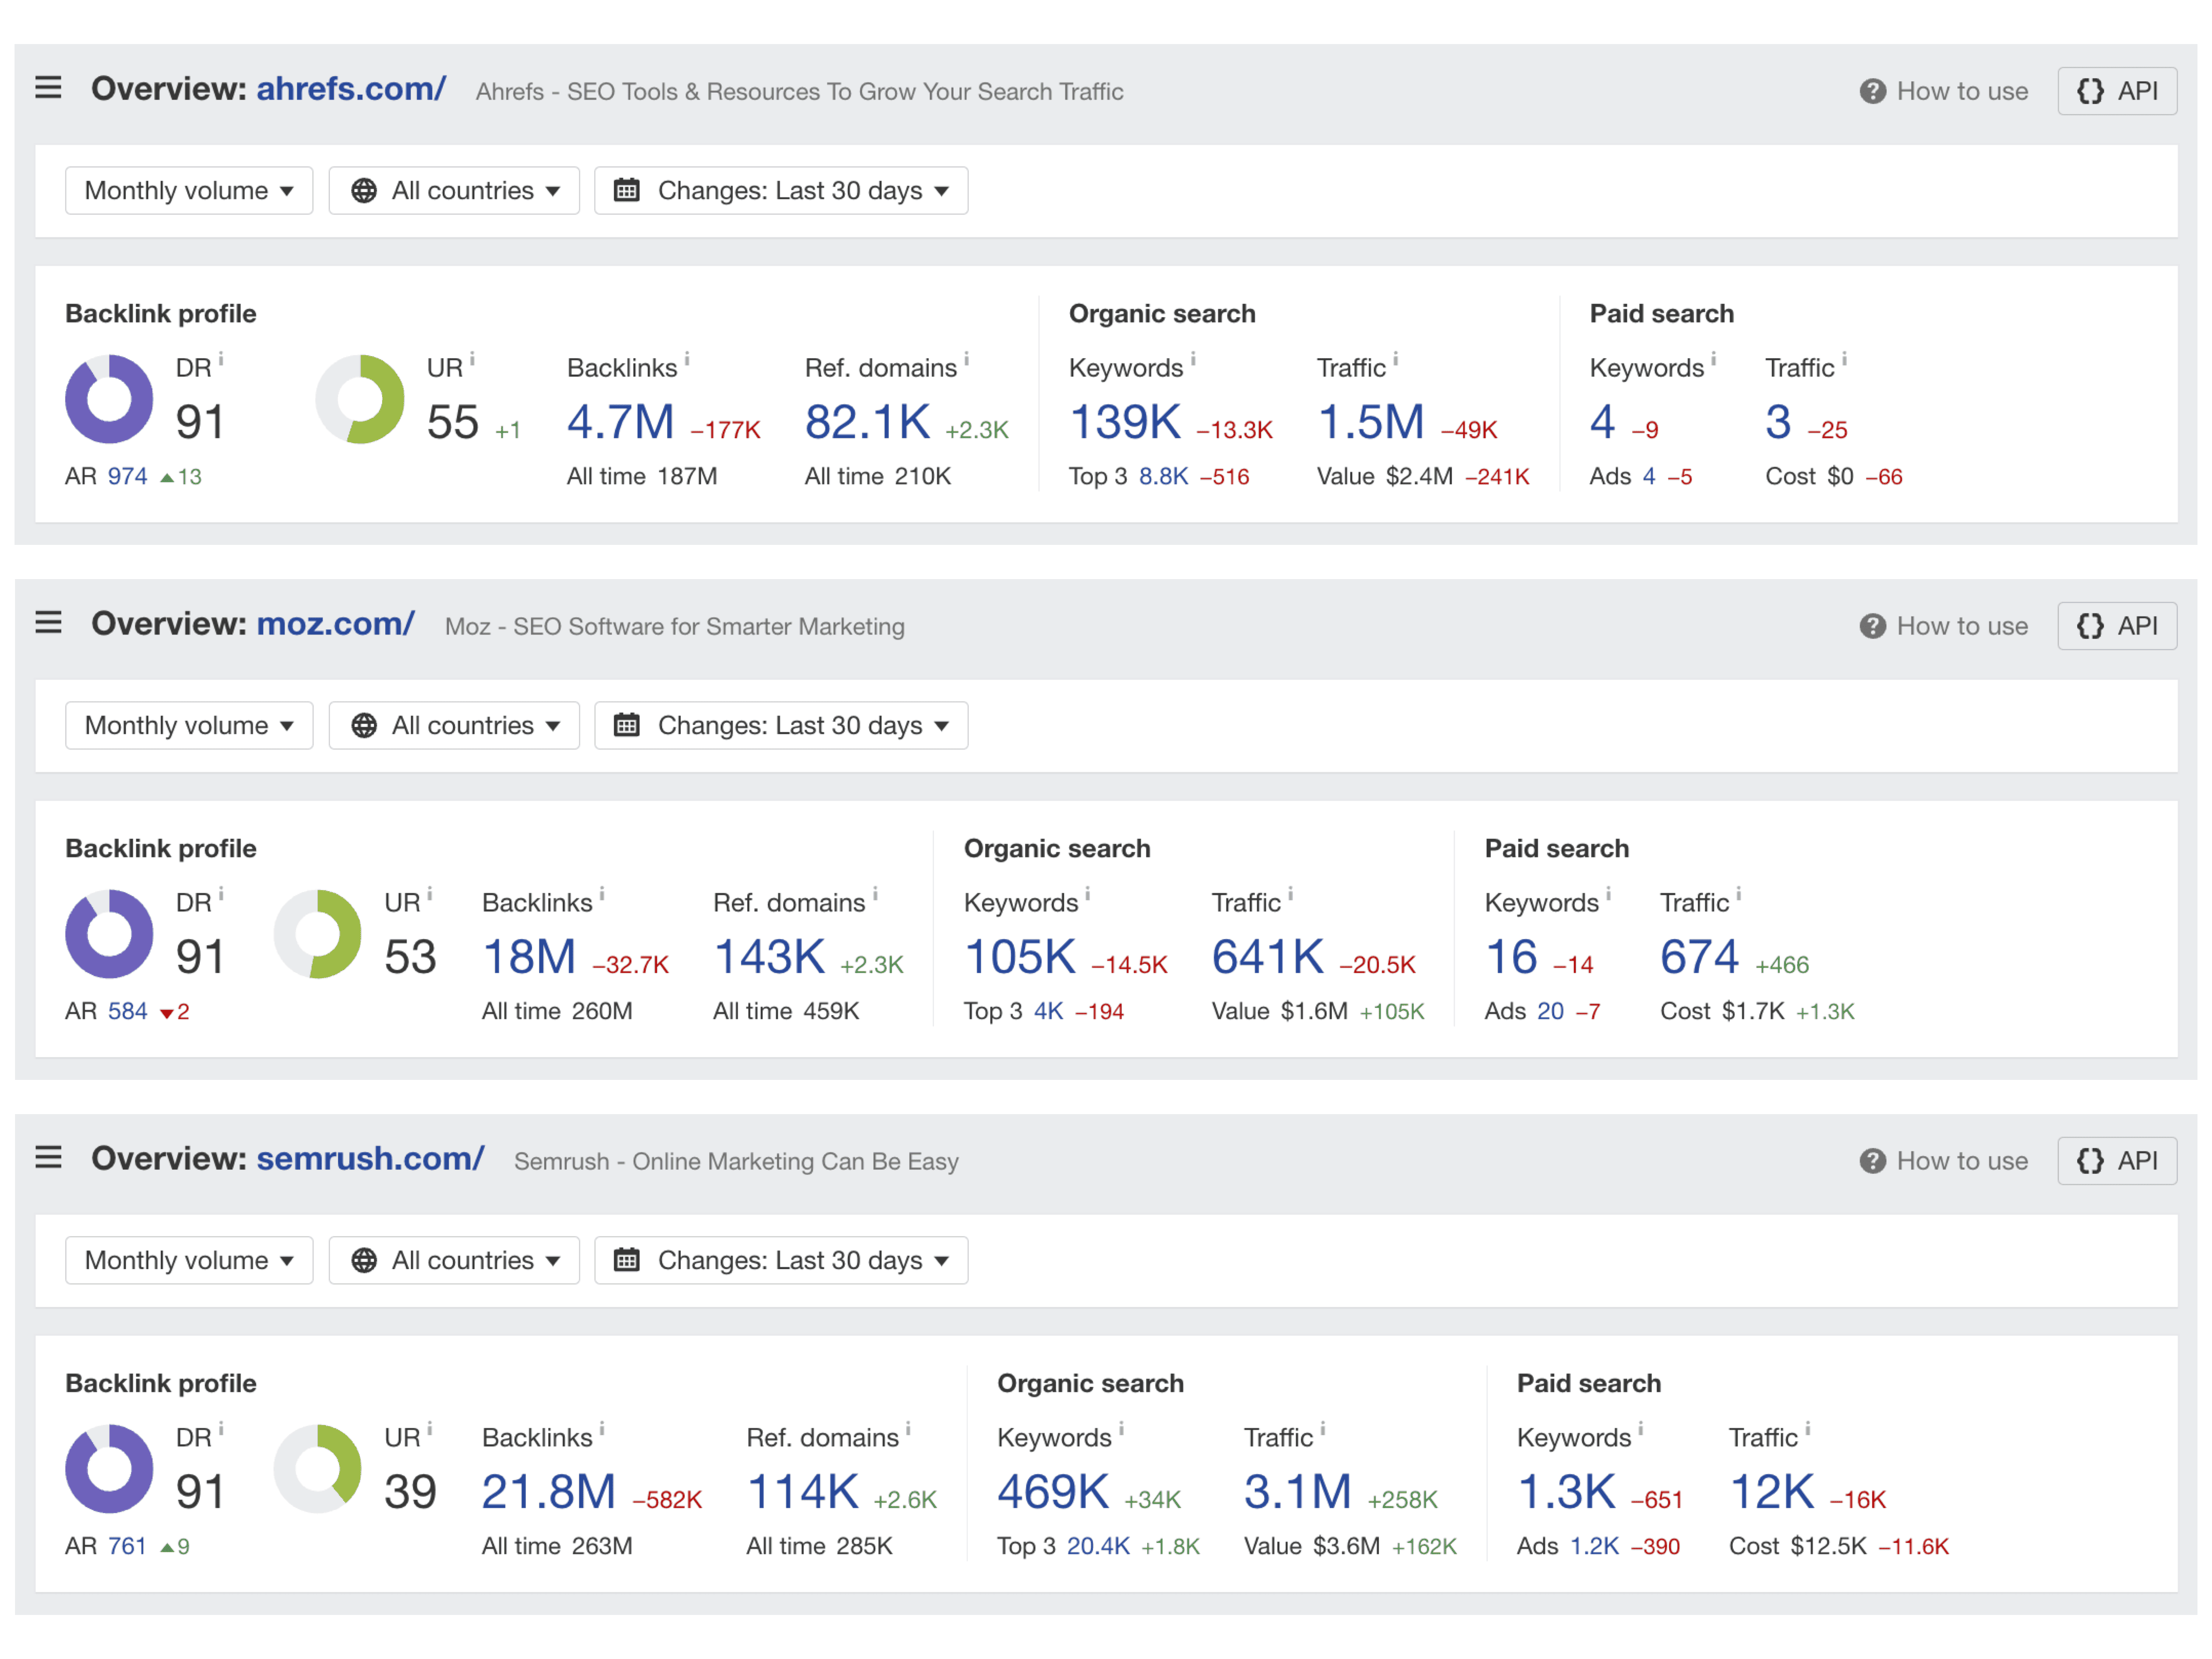Open hamburger menu in moz.com overview

coord(48,623)
